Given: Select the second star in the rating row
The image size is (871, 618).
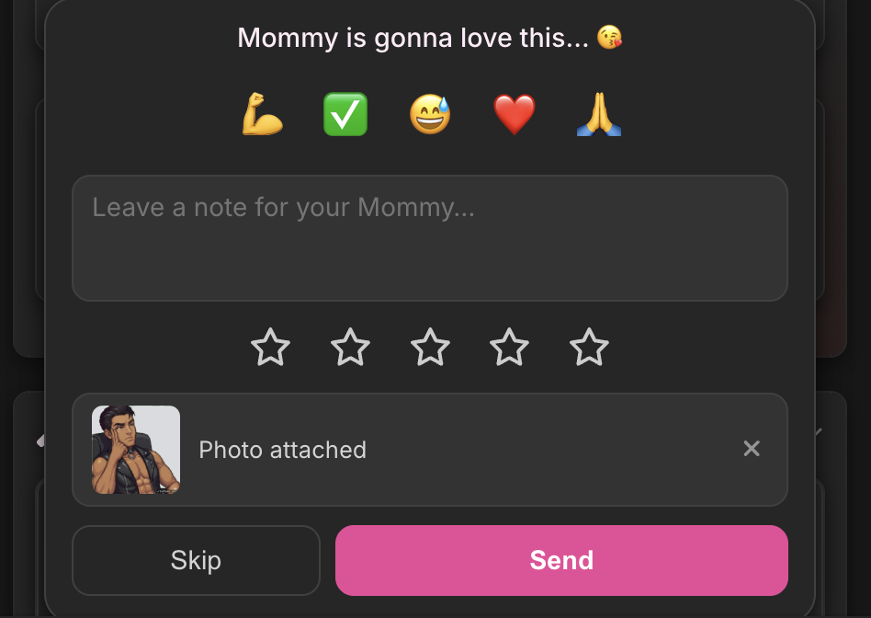Looking at the screenshot, I should [x=350, y=348].
